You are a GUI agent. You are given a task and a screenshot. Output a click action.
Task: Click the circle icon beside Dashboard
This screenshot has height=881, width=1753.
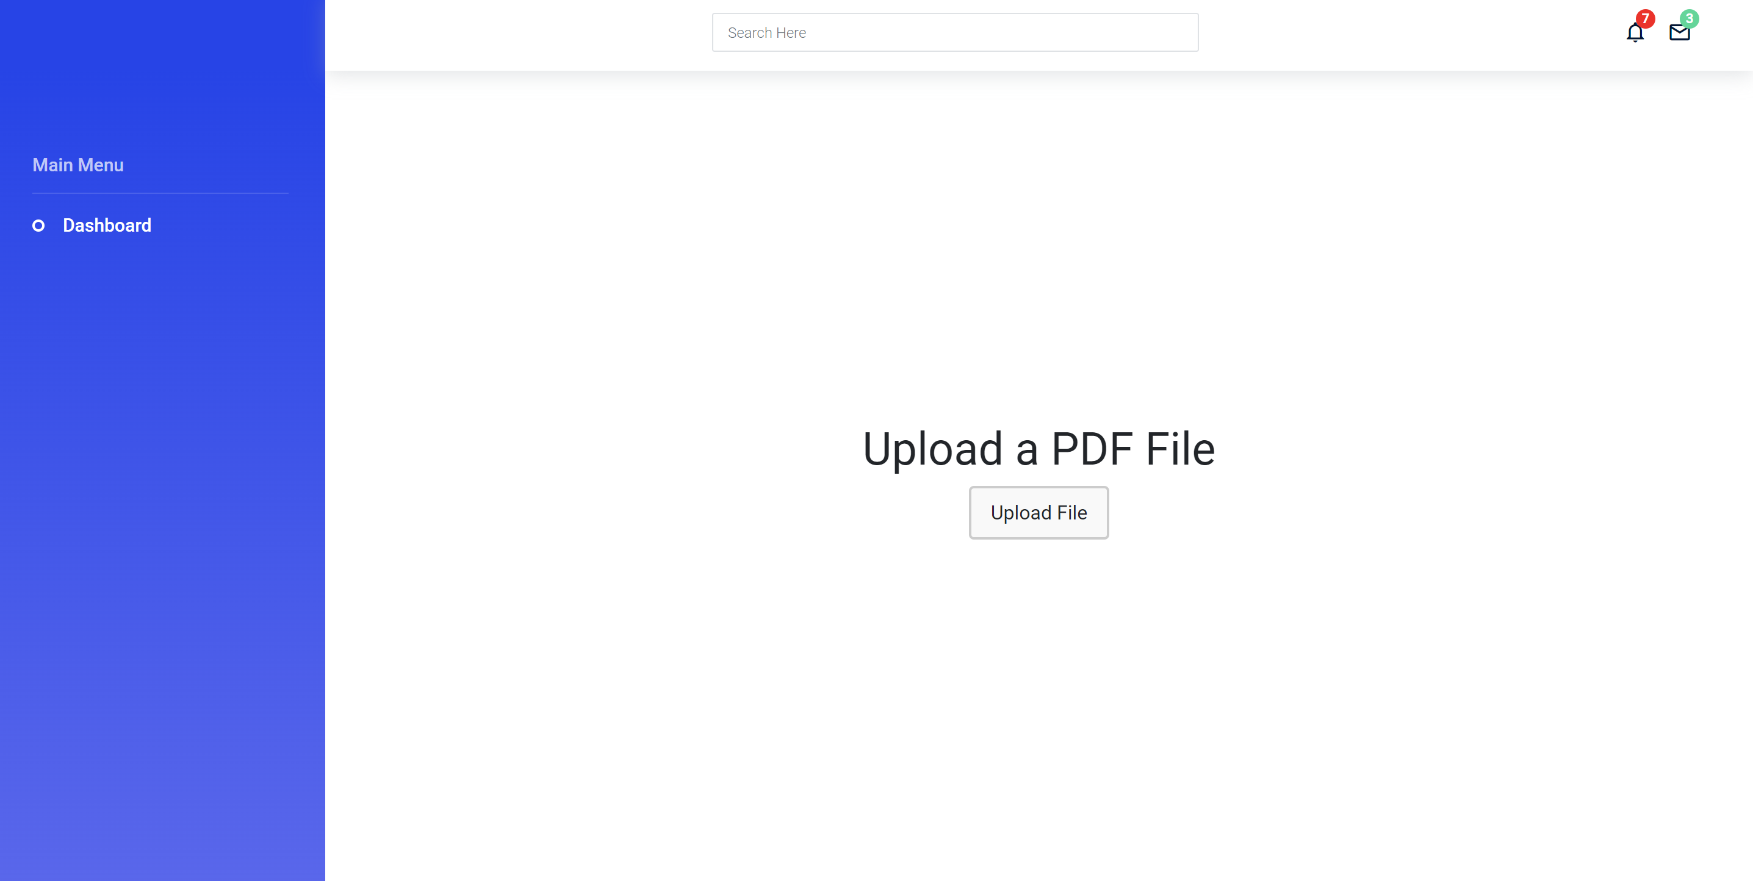click(39, 226)
